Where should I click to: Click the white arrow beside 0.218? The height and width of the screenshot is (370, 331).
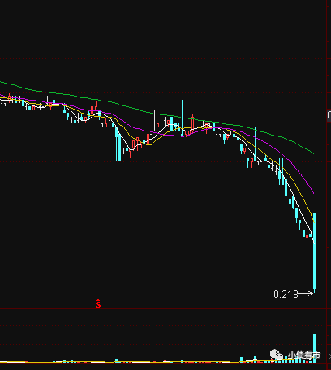tap(306, 293)
